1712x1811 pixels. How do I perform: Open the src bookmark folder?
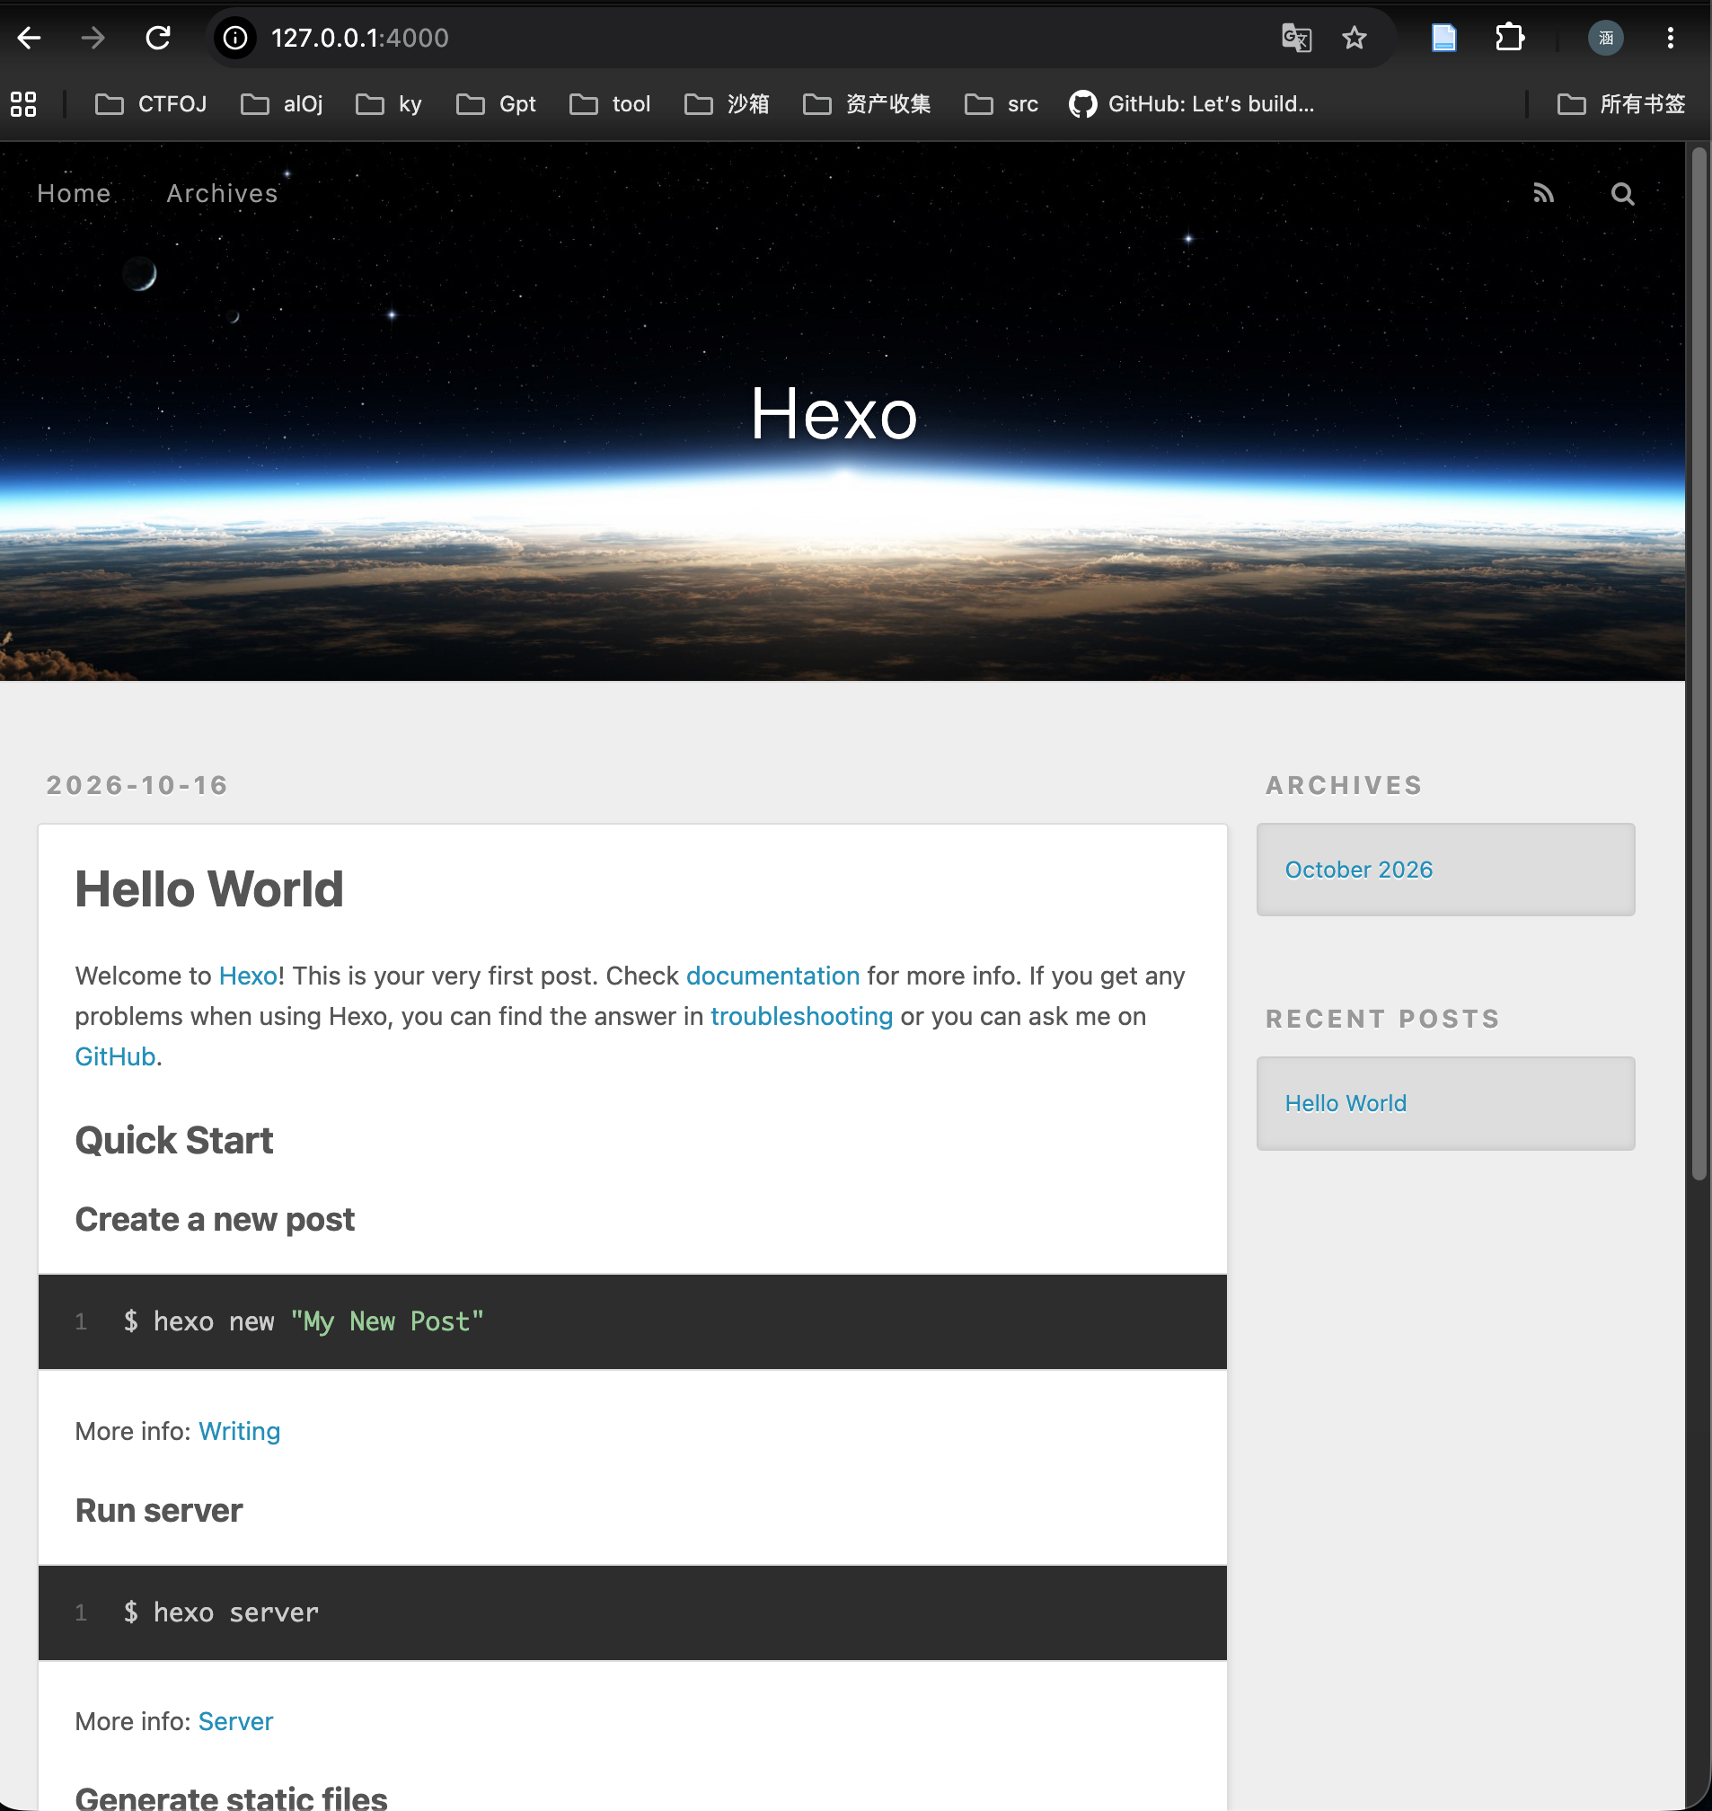tap(1002, 104)
